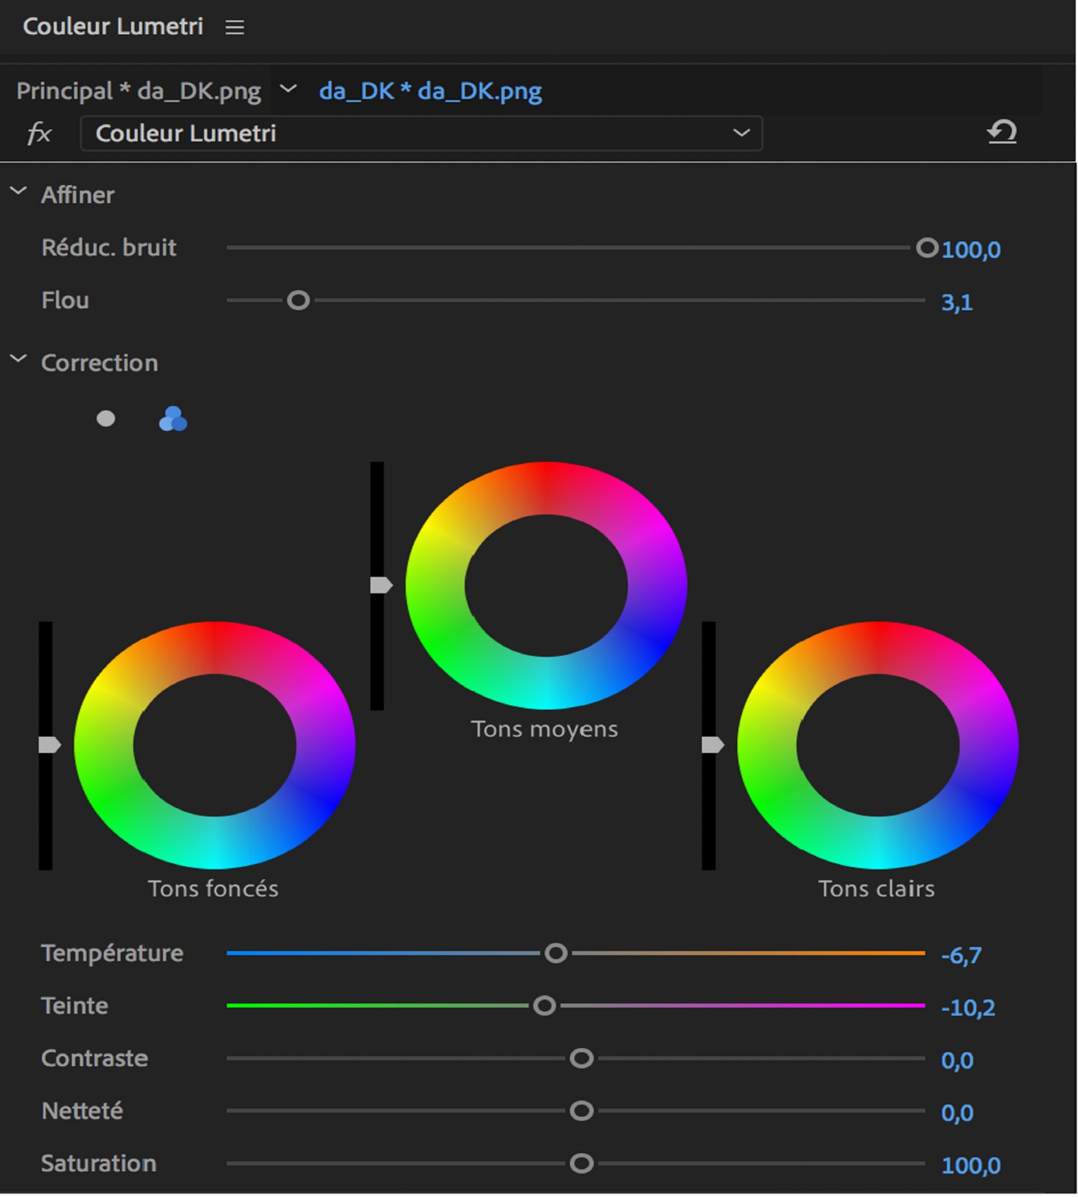The image size is (1078, 1197).
Task: Click inside the Tons foncés color wheel
Action: click(214, 745)
